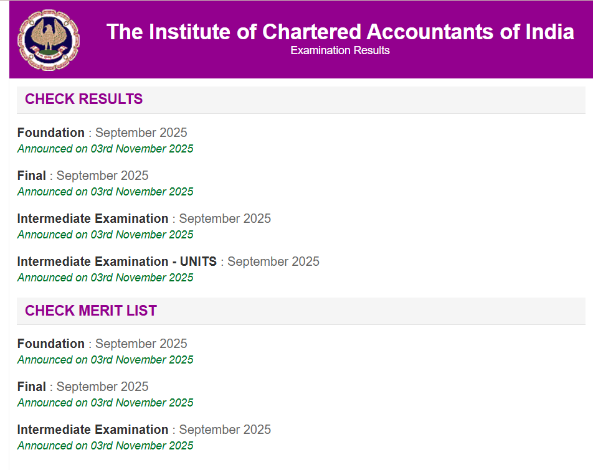The width and height of the screenshot is (593, 470).
Task: Click announcement date below Foundation in Check Results
Action: 105,149
